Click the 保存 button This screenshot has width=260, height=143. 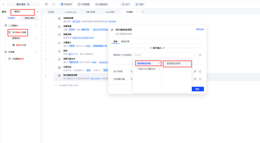pos(198,89)
